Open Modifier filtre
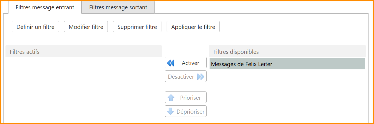Image resolution: width=374 pixels, height=124 pixels. (86, 27)
